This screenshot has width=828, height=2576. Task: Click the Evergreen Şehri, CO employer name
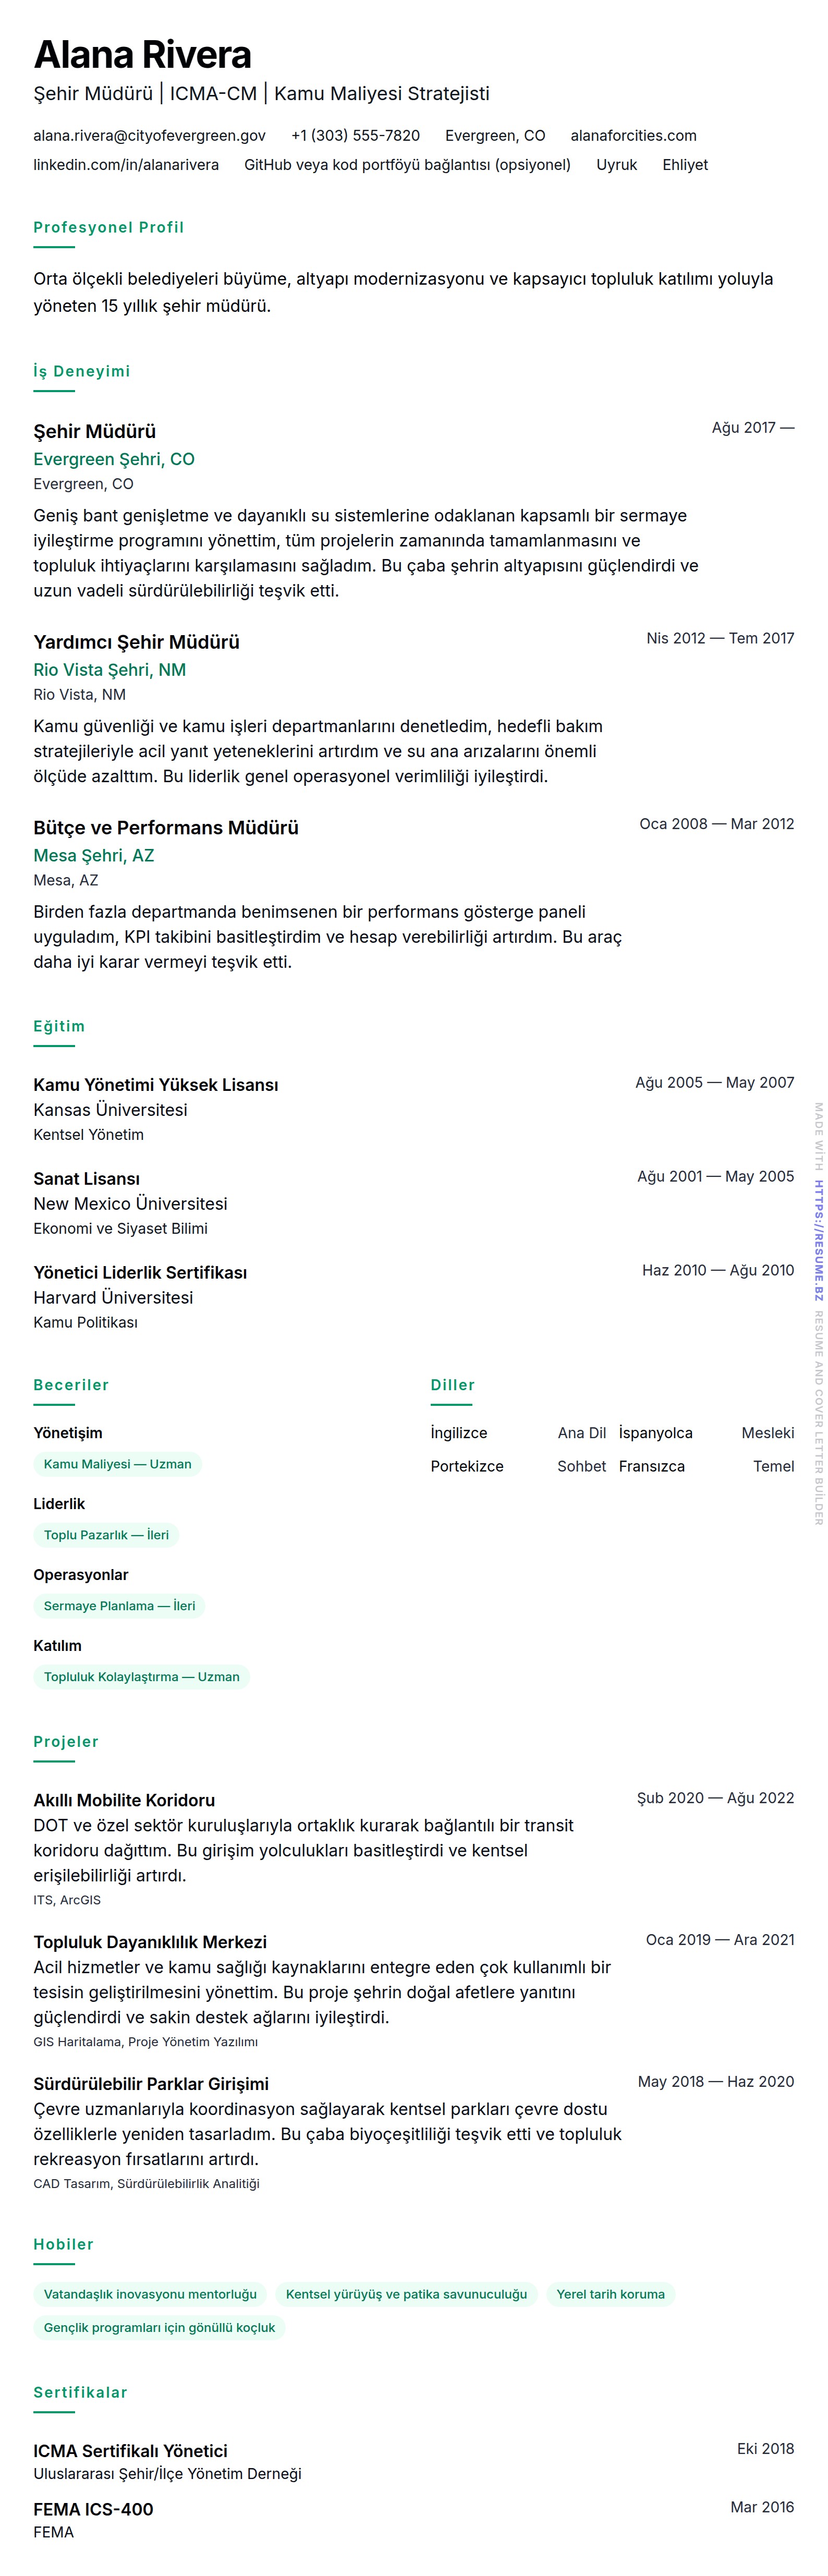click(x=114, y=459)
